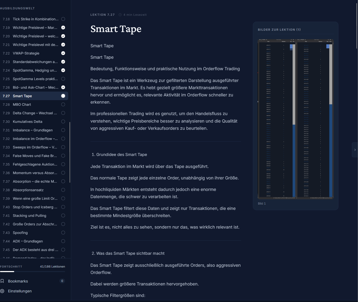
Task: Open the Bild 1 Smart Tape thumbnail
Action: [x=296, y=119]
